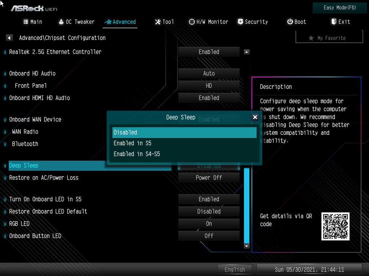Screen dimensions: 369x276
Task: Open the Security tab
Action: click(x=253, y=22)
